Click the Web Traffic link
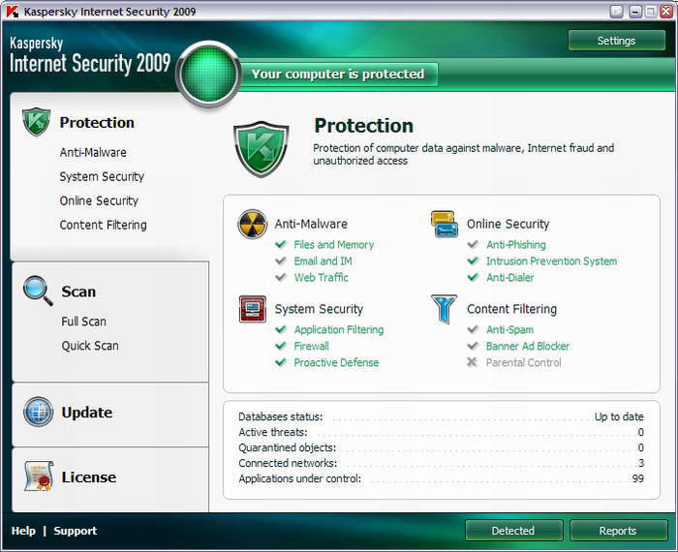The image size is (678, 552). point(322,278)
